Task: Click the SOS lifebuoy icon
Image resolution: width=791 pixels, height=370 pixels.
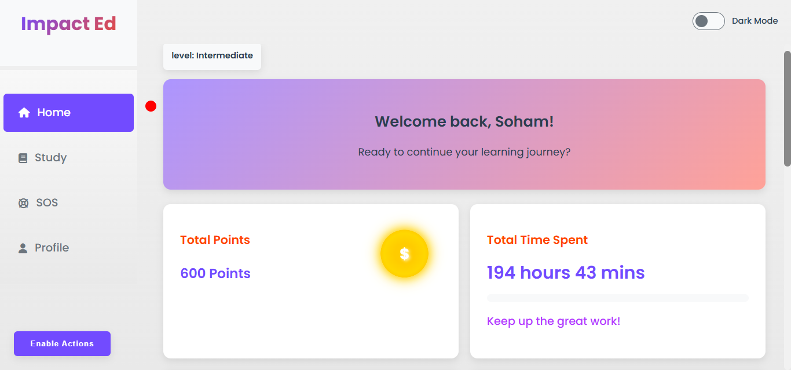Action: (x=23, y=203)
